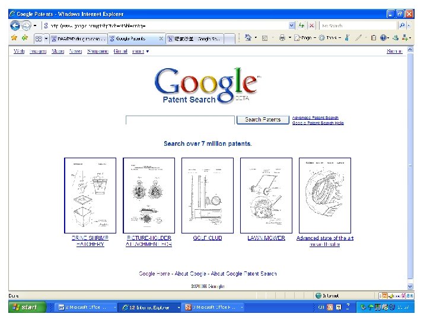
Task: Open the Brine Shrimp Hatchery patent thumbnail
Action: click(90, 196)
